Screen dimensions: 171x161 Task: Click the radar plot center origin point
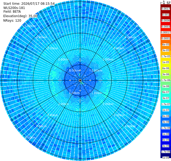80,80
